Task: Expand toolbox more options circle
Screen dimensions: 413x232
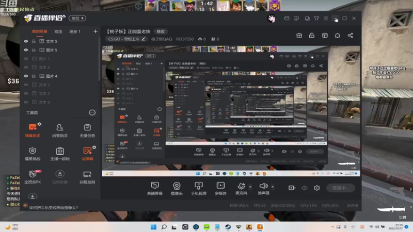Action: click(92, 112)
